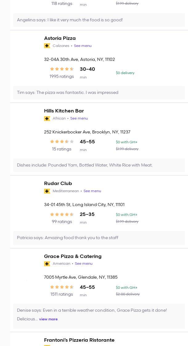The height and width of the screenshot is (346, 188).
Task: Click the star rating for Astoria Pizza
Action: [x=62, y=69]
